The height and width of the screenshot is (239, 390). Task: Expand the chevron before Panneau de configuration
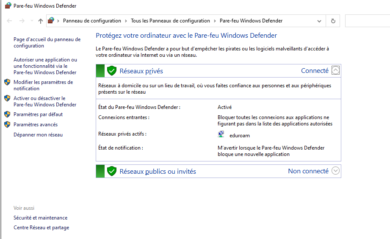pos(58,21)
